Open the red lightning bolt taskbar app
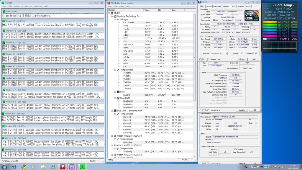The height and width of the screenshot is (170, 302). 63,167
